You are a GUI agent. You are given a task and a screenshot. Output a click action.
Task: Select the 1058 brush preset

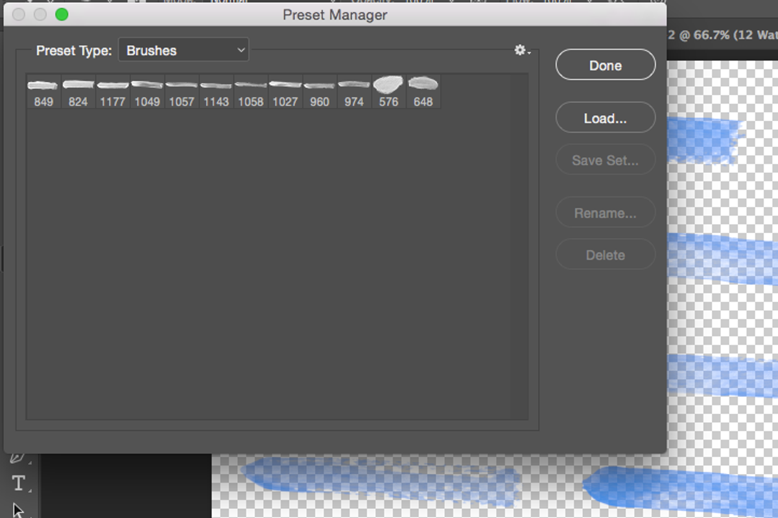point(250,91)
